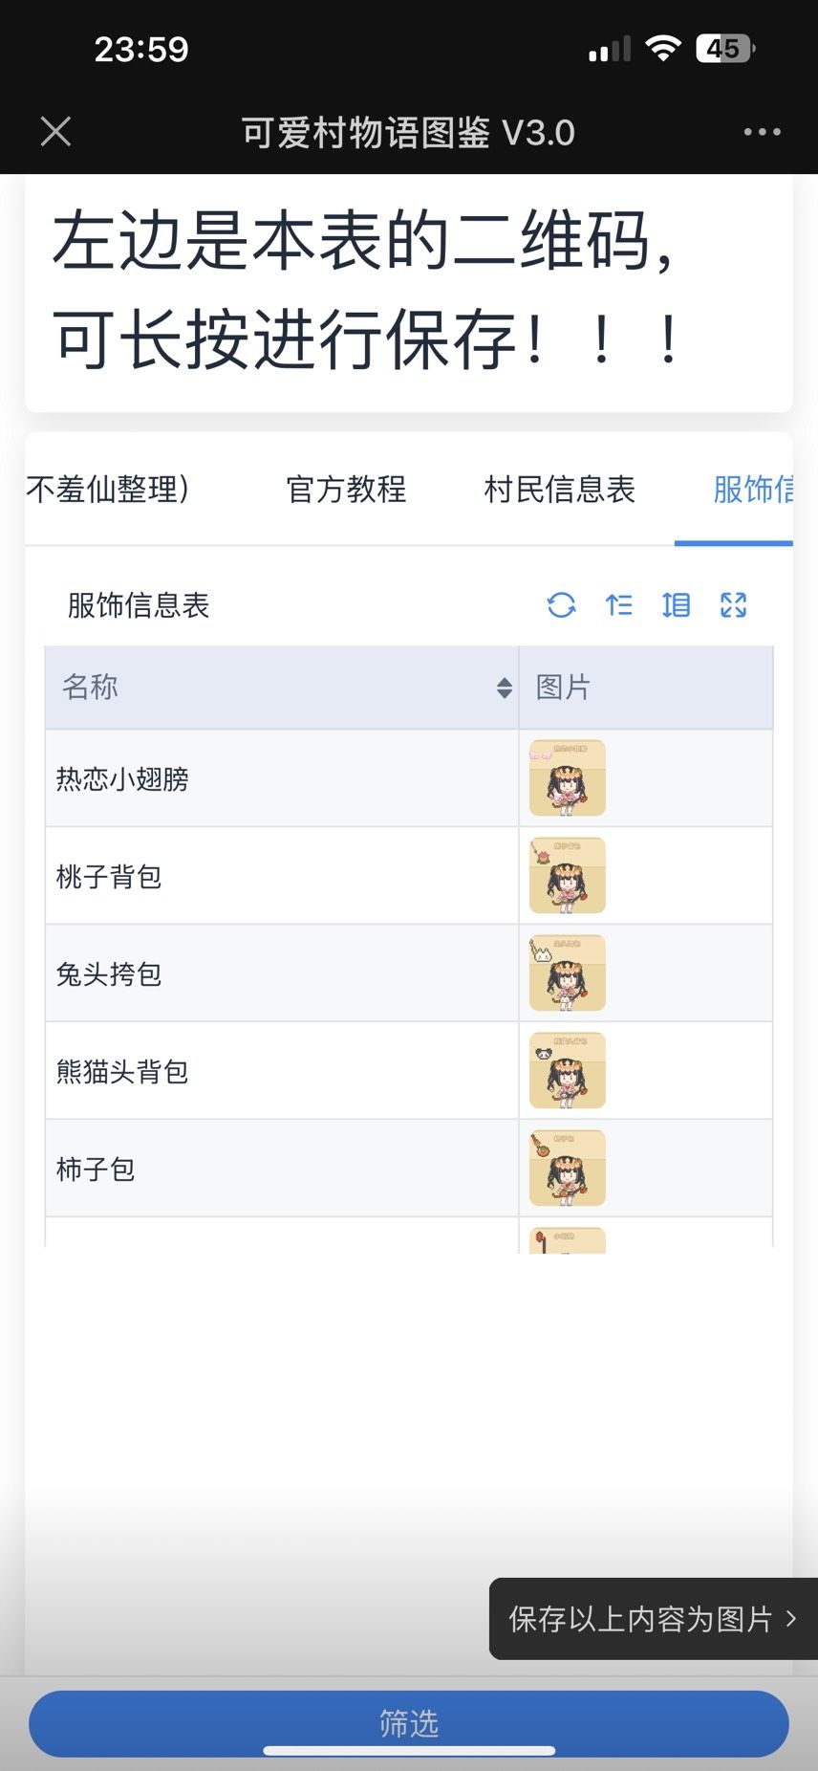Screen dimensions: 818x1771
Task: Select the 熊猫头背包 name cell
Action: pyautogui.click(x=122, y=1072)
